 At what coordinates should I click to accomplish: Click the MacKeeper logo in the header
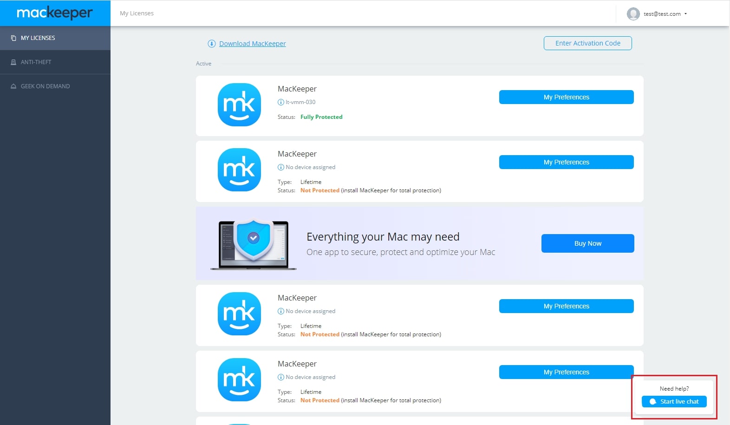tap(55, 13)
